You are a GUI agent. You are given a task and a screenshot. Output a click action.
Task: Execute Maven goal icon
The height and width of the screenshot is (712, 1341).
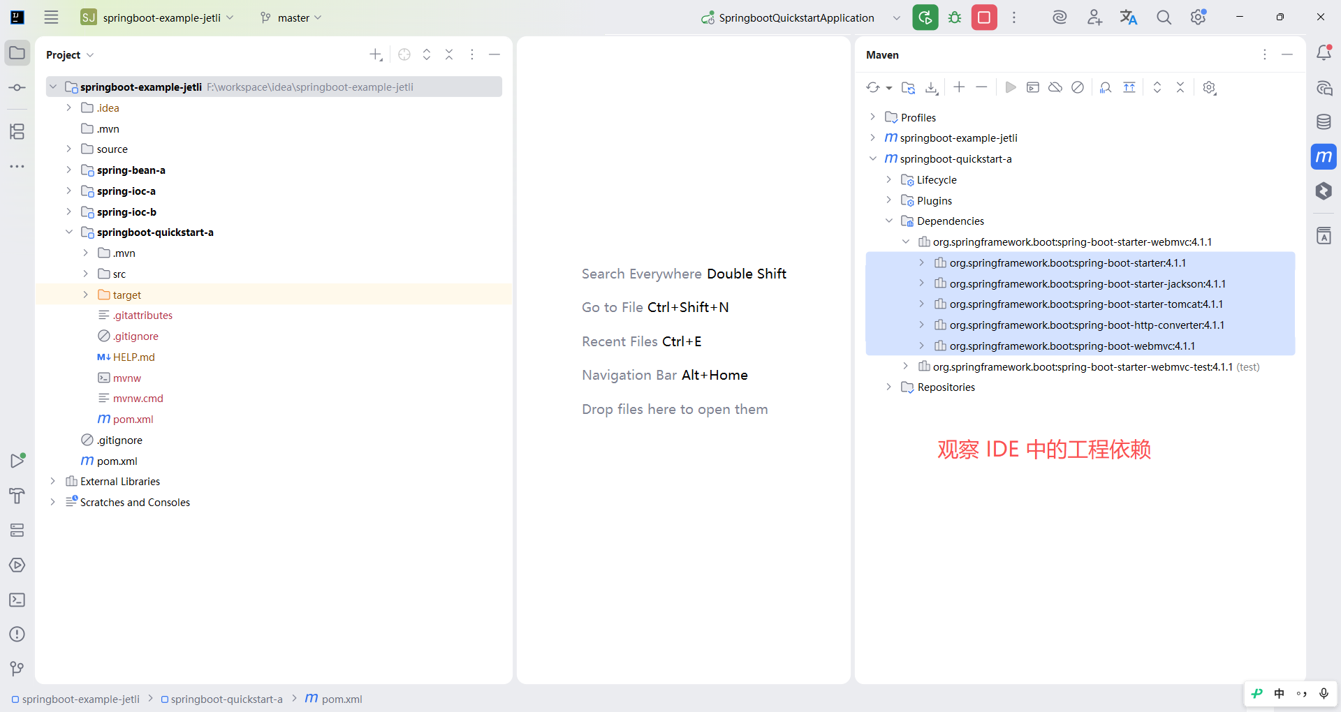(1033, 87)
